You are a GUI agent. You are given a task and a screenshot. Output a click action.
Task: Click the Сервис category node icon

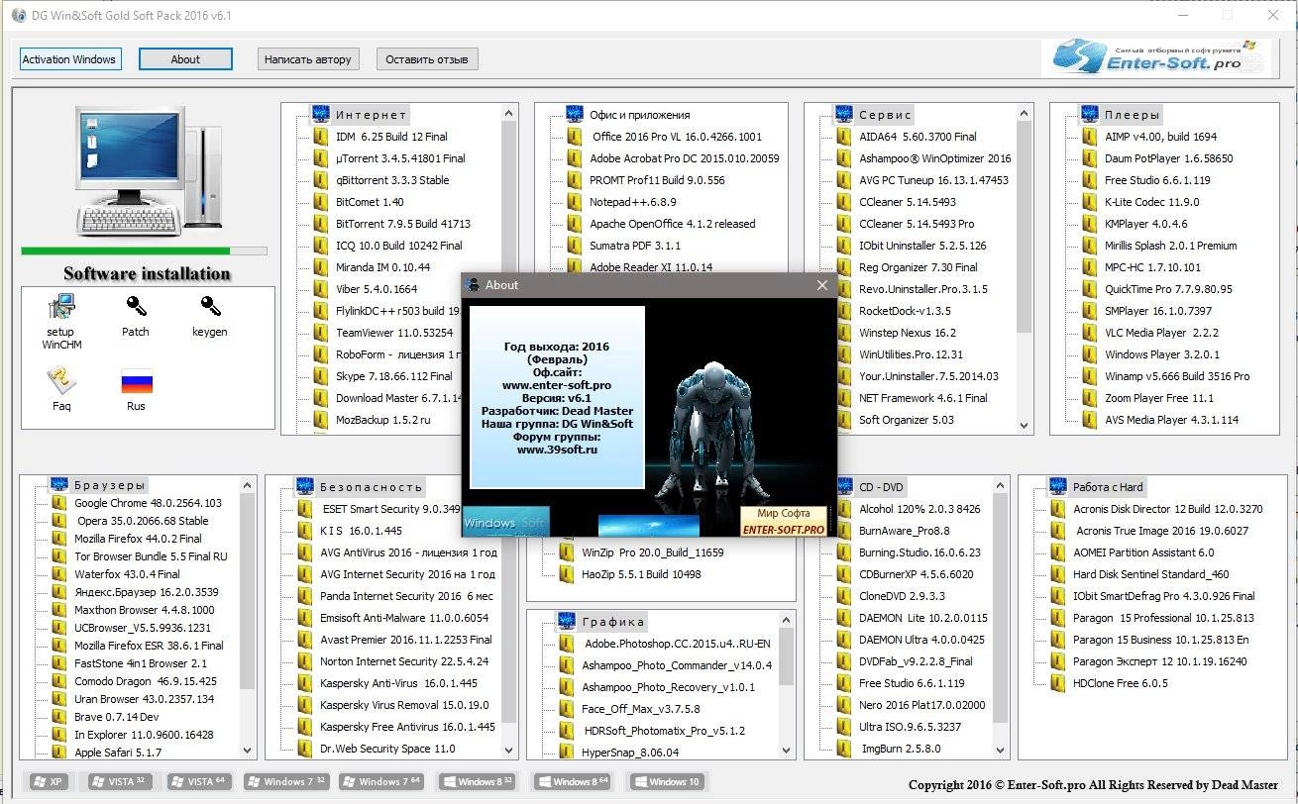[x=843, y=114]
